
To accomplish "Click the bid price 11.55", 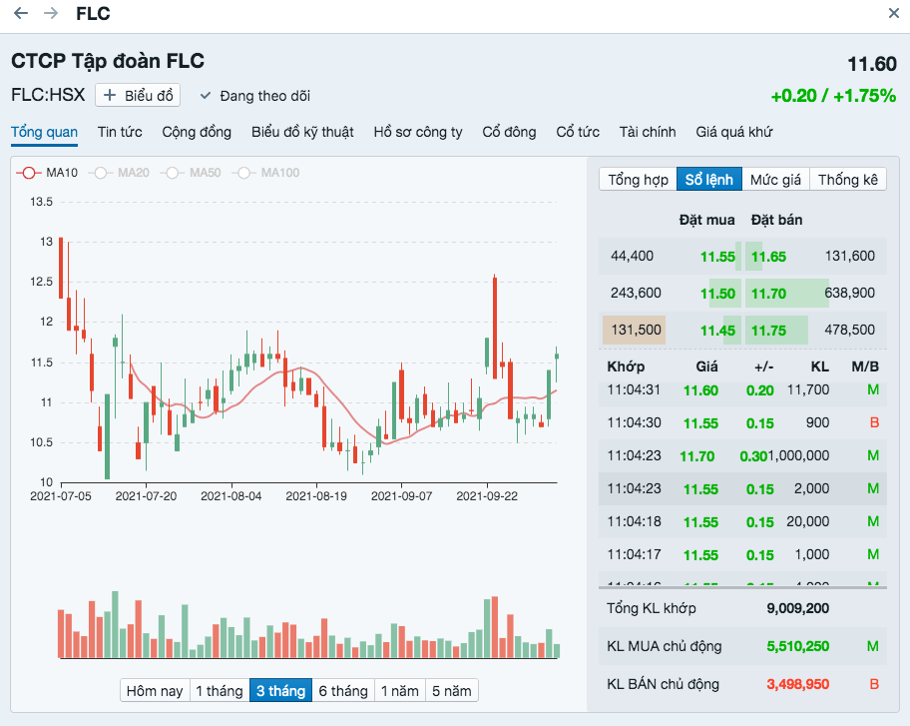I will pos(717,257).
